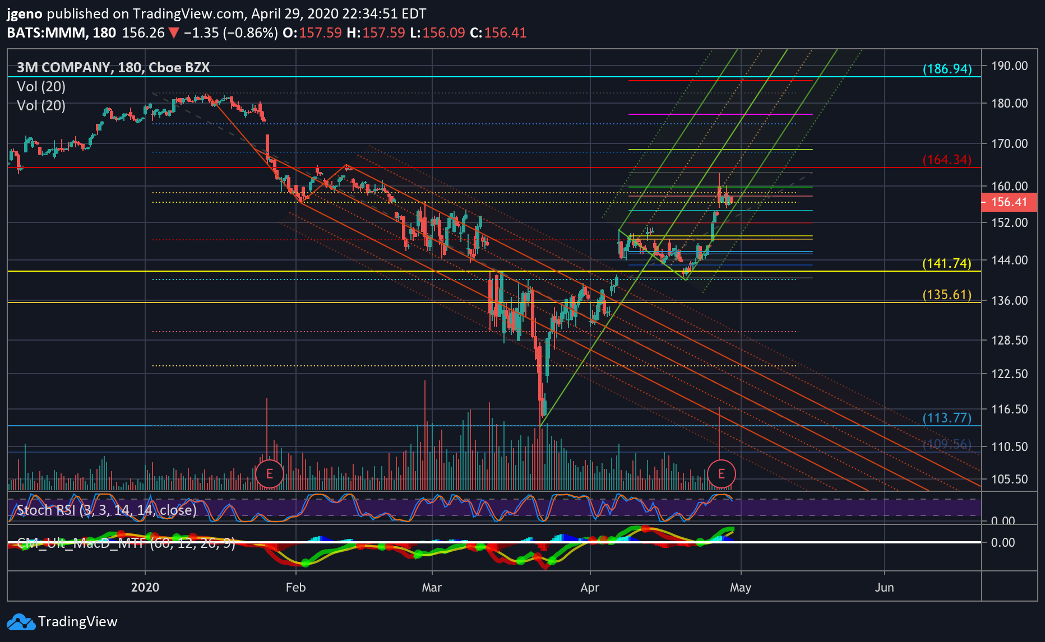The image size is (1045, 642).
Task: Click the 'May' time axis label
Action: pos(741,587)
